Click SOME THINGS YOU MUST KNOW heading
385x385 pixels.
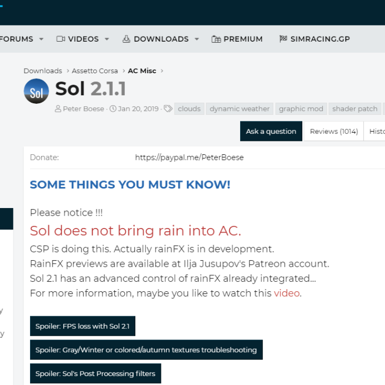tap(130, 184)
